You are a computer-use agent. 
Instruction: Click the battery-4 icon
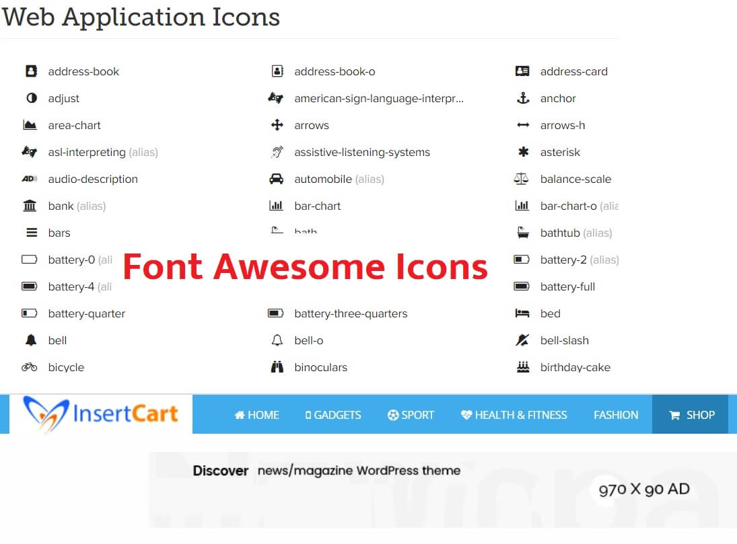[29, 286]
